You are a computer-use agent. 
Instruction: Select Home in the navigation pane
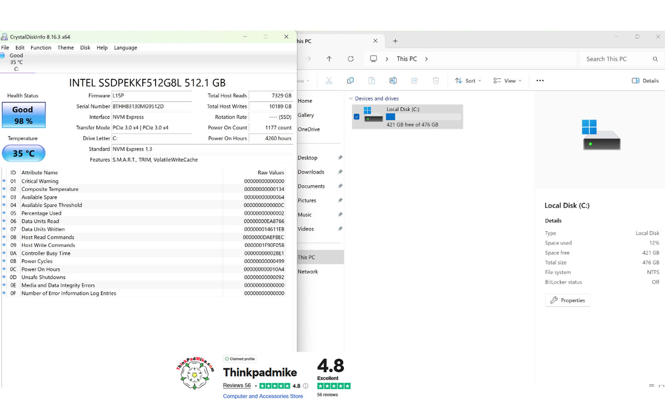[x=305, y=101]
